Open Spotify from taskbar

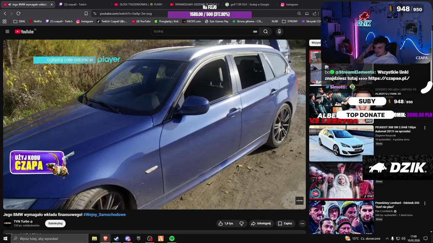tap(172, 239)
